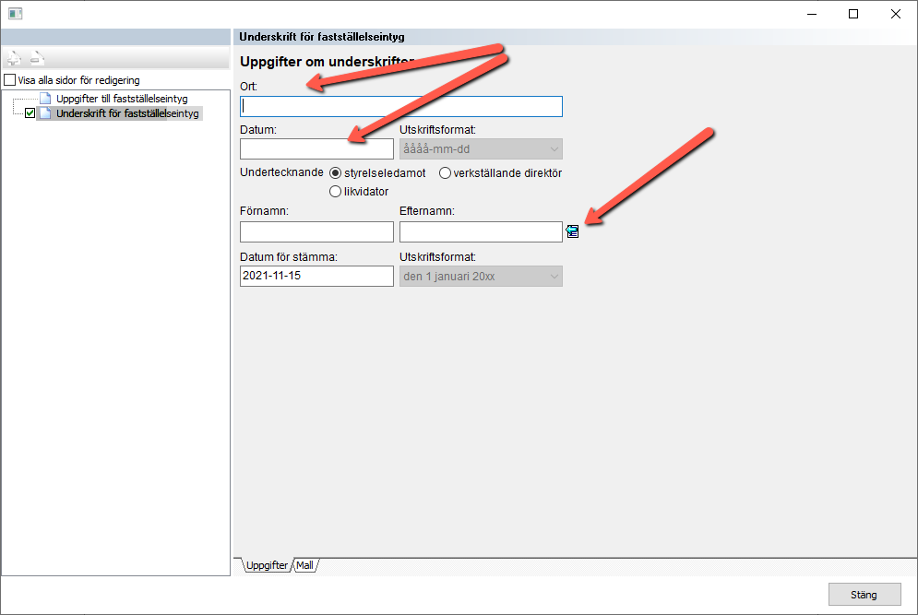Click the page icon beside Underskrift för fastställelseintyg

(x=45, y=112)
